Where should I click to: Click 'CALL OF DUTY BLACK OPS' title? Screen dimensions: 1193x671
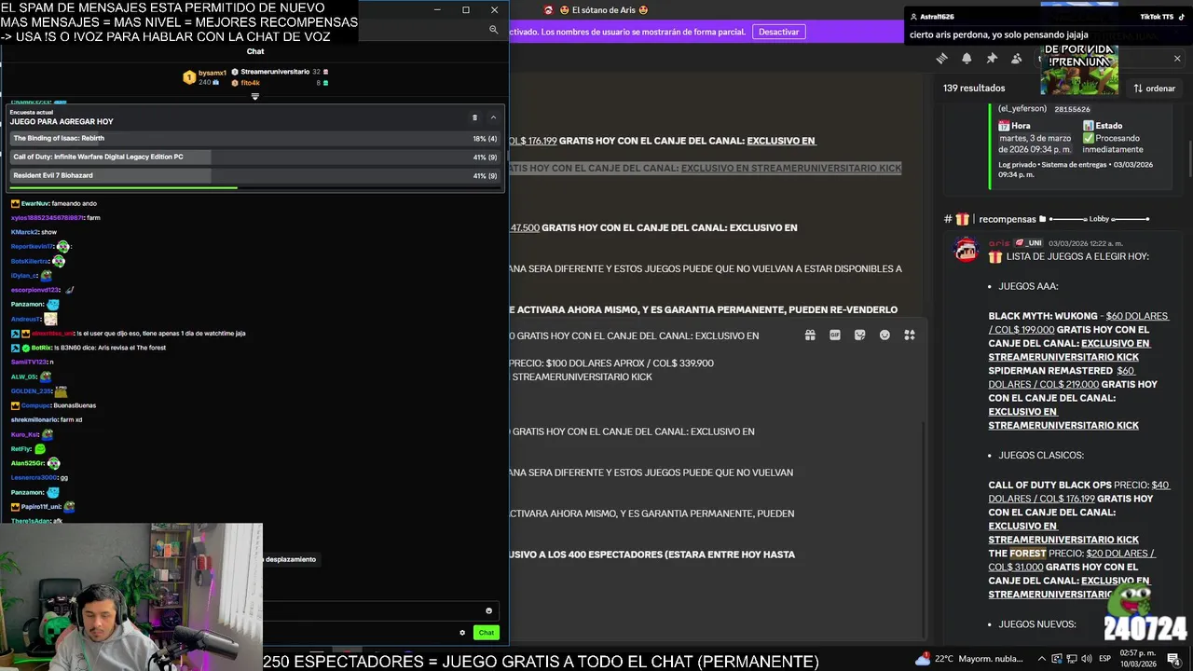coord(1050,486)
